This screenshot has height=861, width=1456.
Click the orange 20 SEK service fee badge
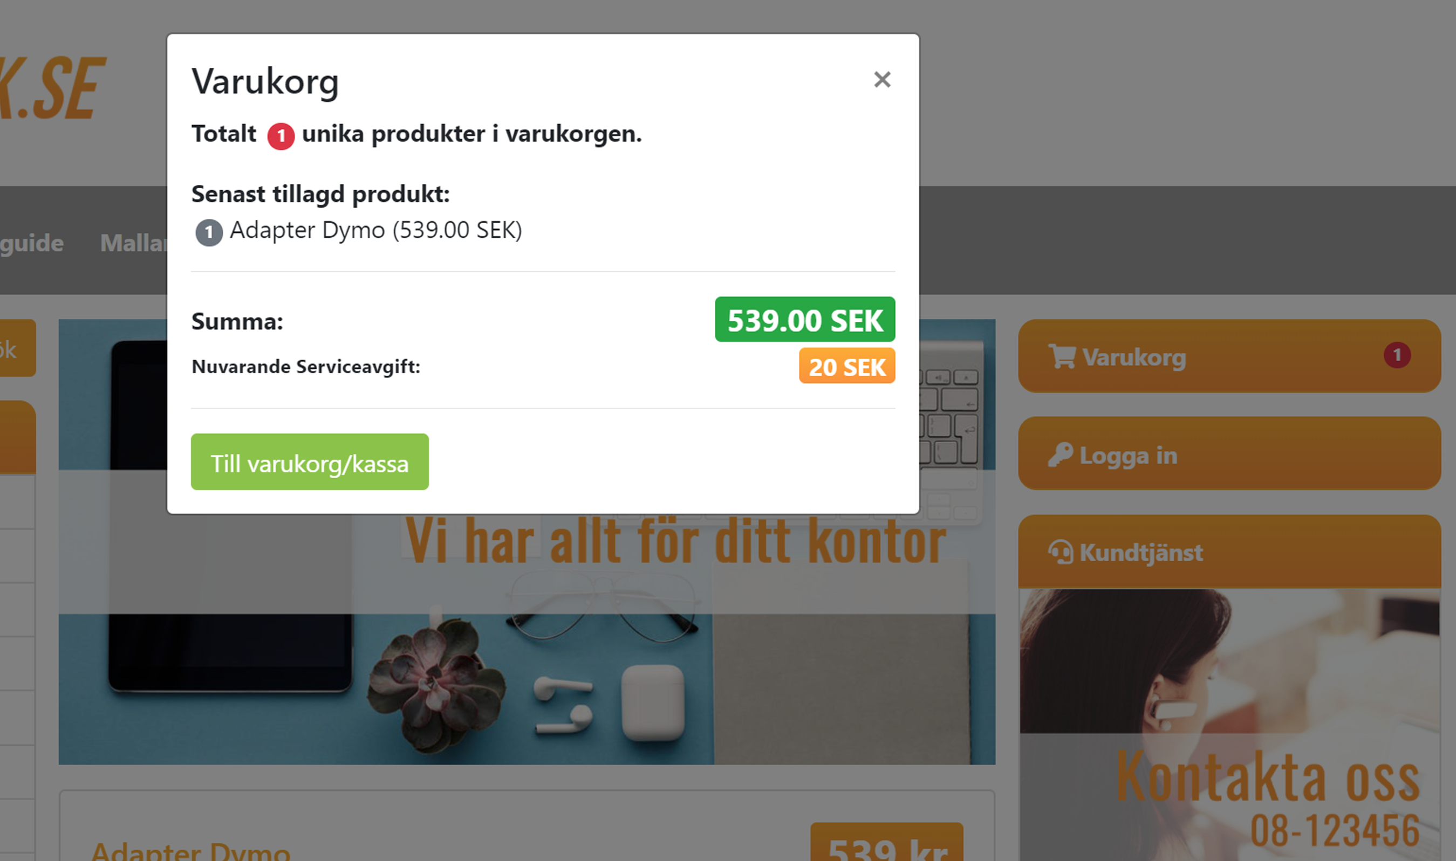[x=846, y=366]
